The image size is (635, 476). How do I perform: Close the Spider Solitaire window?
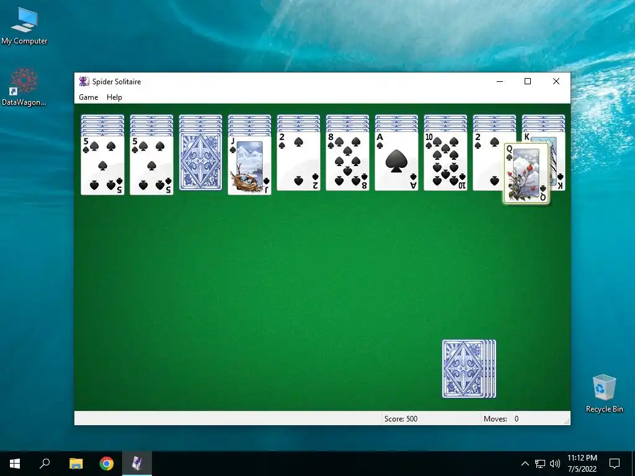pyautogui.click(x=556, y=81)
